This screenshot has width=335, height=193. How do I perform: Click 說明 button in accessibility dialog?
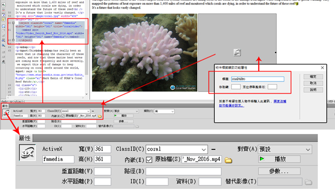[313, 89]
